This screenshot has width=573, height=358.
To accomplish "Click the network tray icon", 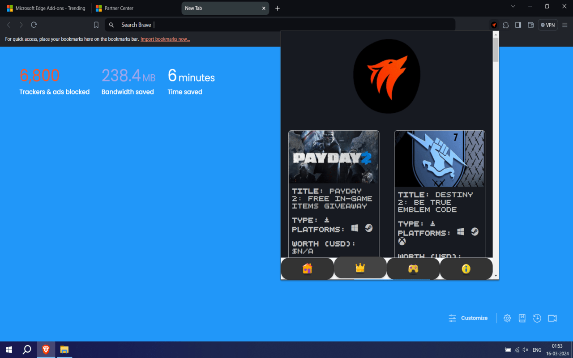I will (x=517, y=350).
